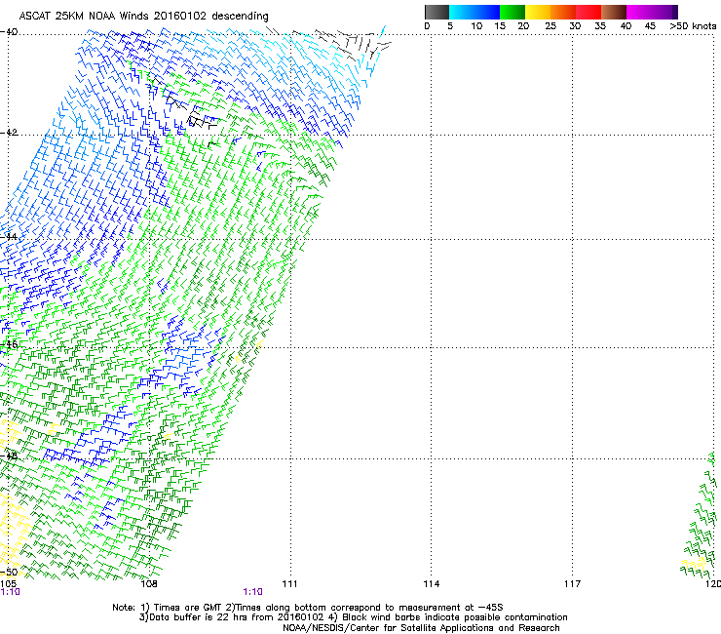Pick the magenta 40-45 knots legend segment
The image size is (721, 634).
click(x=639, y=12)
